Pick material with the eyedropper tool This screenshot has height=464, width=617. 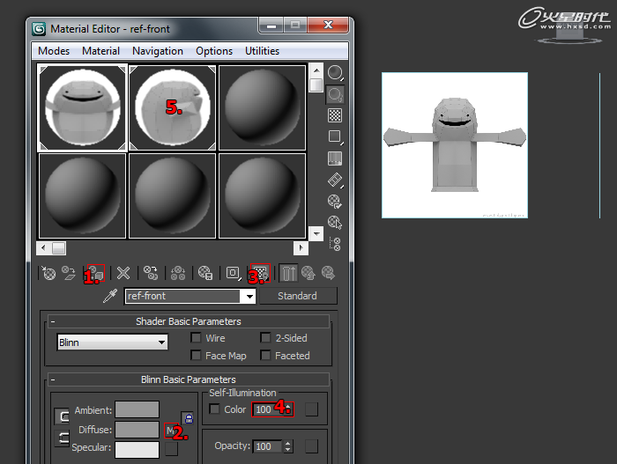(110, 297)
